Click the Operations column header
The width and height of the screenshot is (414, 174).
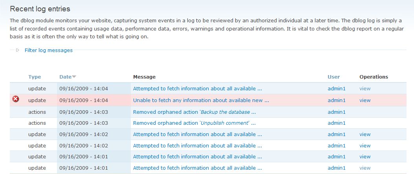[x=374, y=77]
